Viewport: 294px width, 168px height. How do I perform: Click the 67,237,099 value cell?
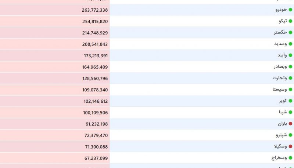click(x=55, y=158)
